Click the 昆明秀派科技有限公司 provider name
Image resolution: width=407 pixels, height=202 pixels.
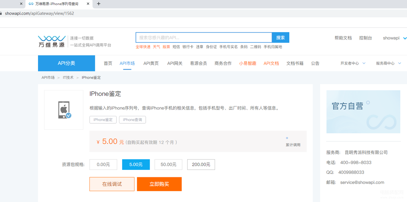click(366, 153)
